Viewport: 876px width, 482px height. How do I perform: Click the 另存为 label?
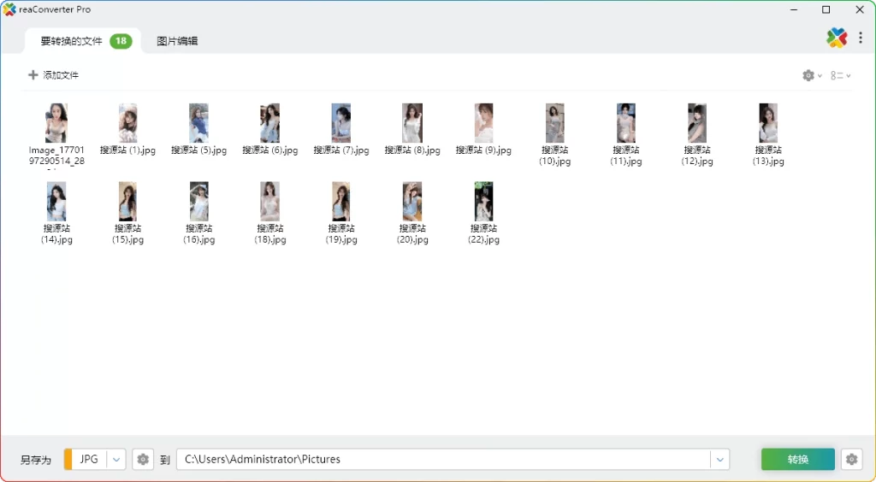36,460
